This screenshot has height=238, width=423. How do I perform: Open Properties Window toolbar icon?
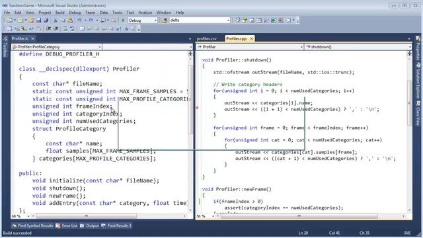click(245, 20)
